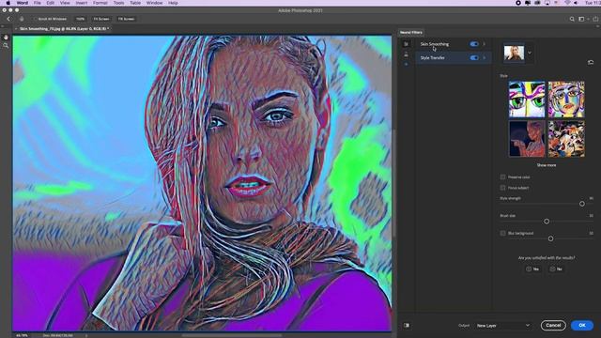Viewport: 601px width, 338px height.
Task: Click the back arrow in the options bar
Action: [8, 19]
